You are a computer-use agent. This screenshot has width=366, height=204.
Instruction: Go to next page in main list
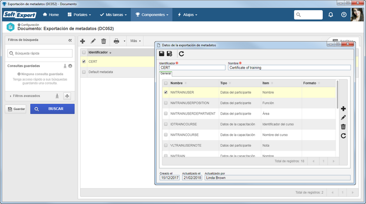pyautogui.click(x=352, y=192)
